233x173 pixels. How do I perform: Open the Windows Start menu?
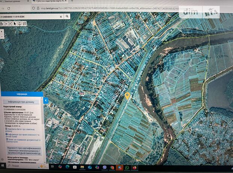tap(3, 166)
